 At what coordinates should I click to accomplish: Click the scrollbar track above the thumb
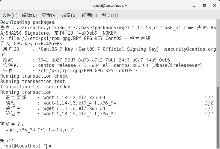pyautogui.click(x=218, y=53)
